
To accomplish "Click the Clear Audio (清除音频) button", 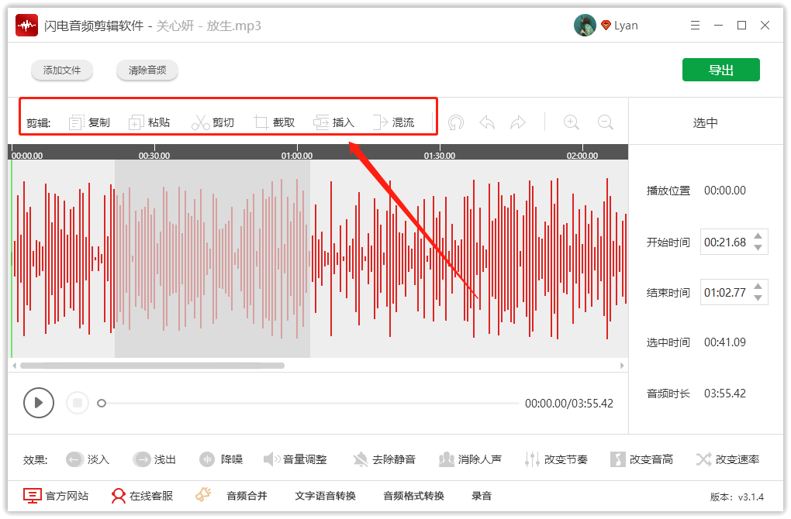I will click(147, 70).
